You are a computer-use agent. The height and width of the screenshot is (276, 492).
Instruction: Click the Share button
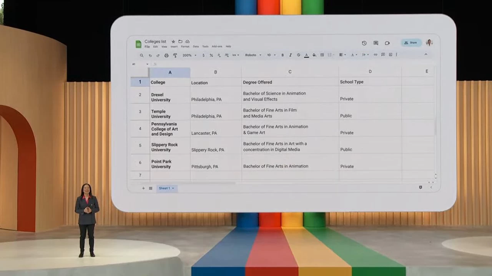tap(411, 43)
